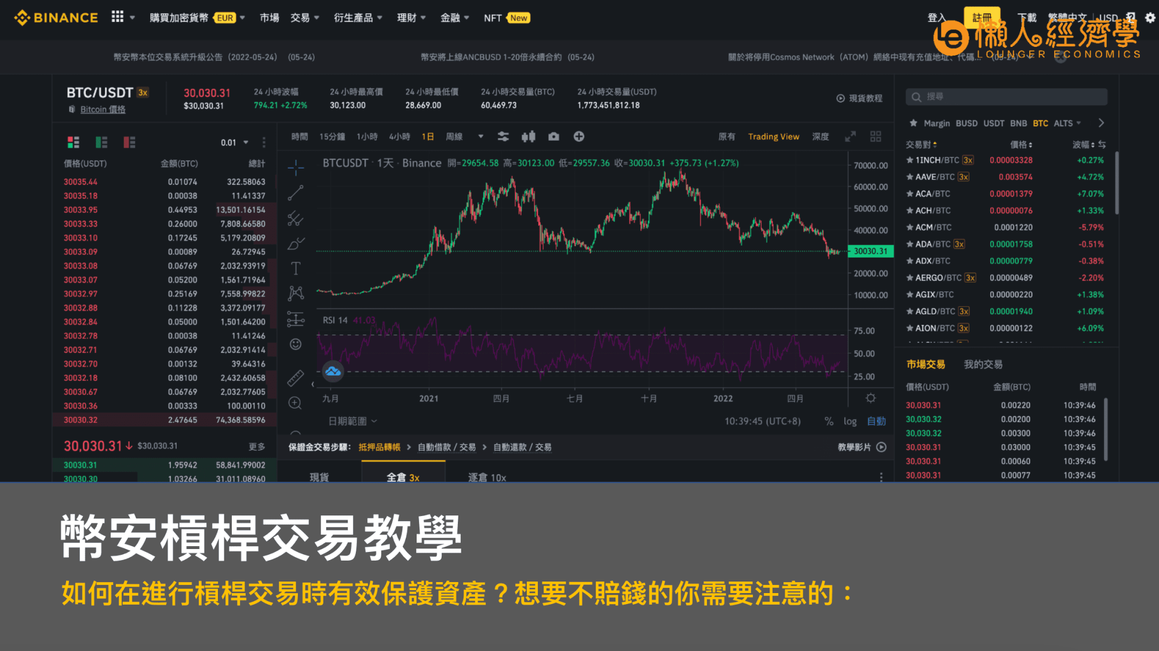Take chart snapshot with camera icon
The image size is (1159, 651).
[x=554, y=137]
